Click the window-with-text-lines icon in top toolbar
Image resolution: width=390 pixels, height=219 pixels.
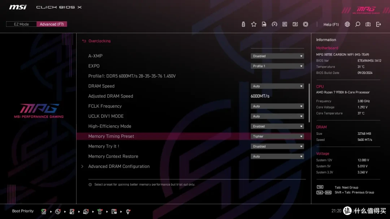click(295, 24)
